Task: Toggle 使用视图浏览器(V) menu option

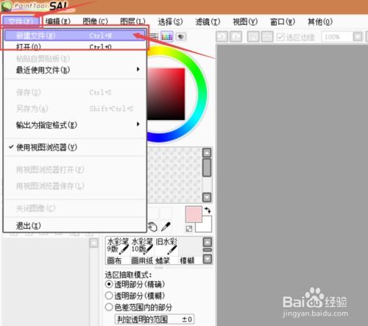Action: click(x=75, y=147)
